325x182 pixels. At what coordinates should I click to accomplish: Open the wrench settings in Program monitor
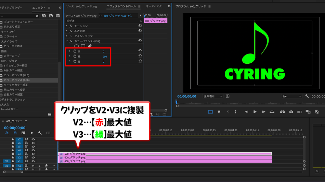(x=307, y=96)
